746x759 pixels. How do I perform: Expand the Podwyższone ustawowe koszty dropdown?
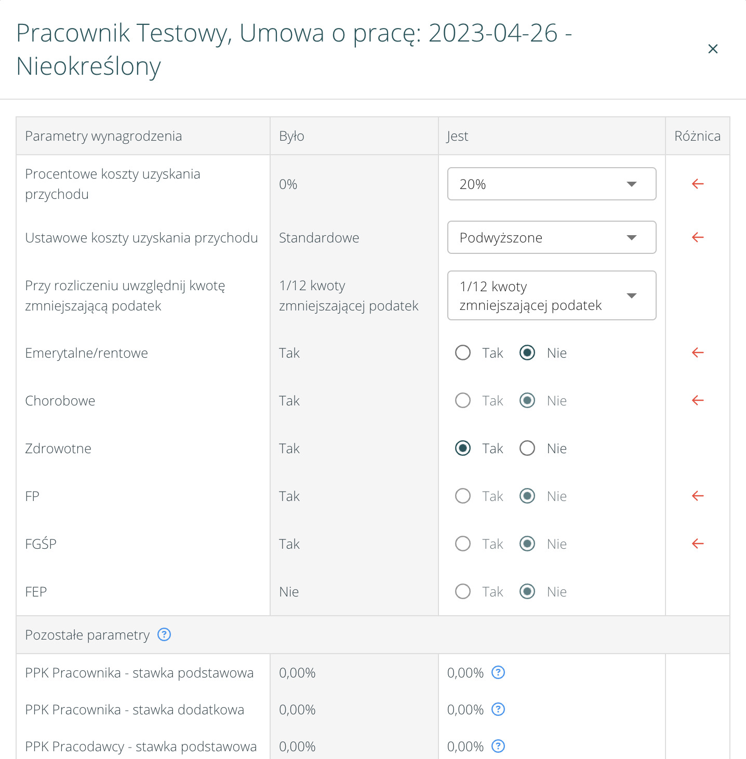click(x=551, y=237)
